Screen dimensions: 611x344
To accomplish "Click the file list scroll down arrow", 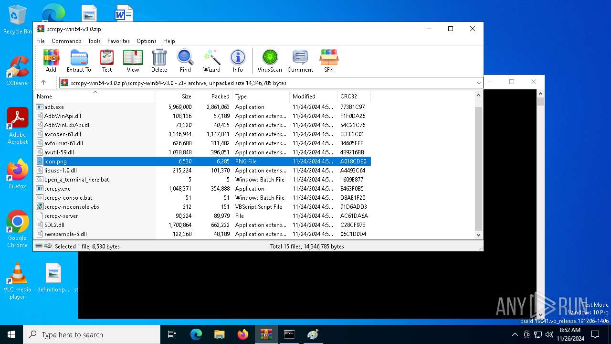I will click(478, 235).
